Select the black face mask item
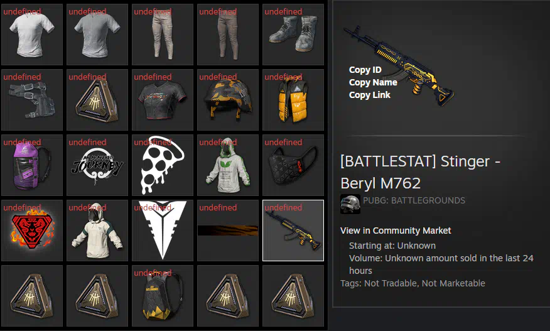 (293, 165)
